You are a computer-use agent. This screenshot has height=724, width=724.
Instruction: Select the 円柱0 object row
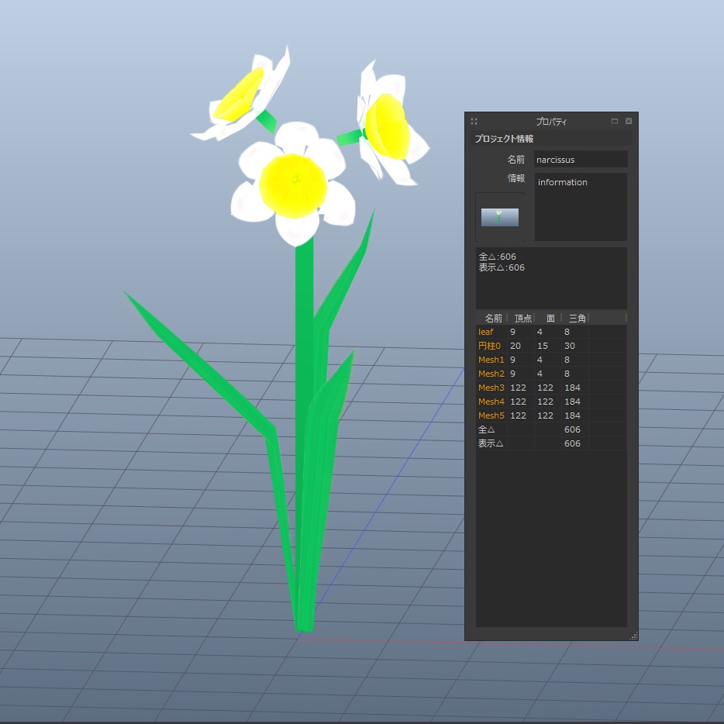pyautogui.click(x=491, y=346)
